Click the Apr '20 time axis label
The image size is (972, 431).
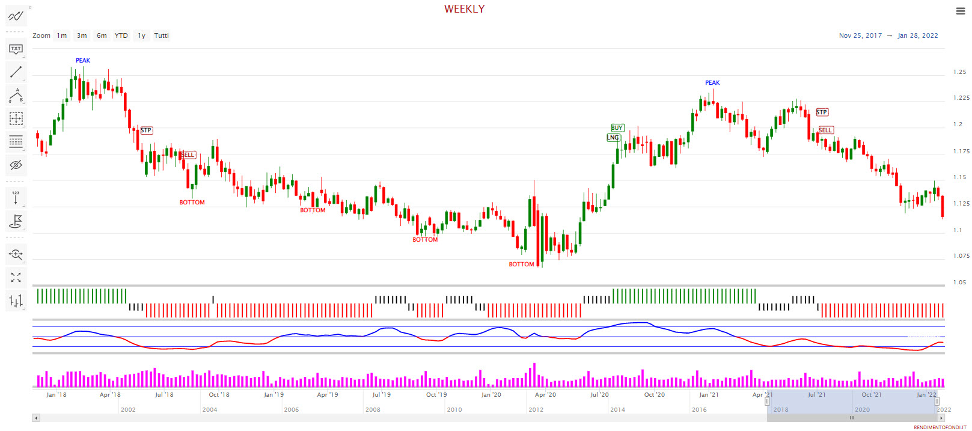[x=545, y=395]
